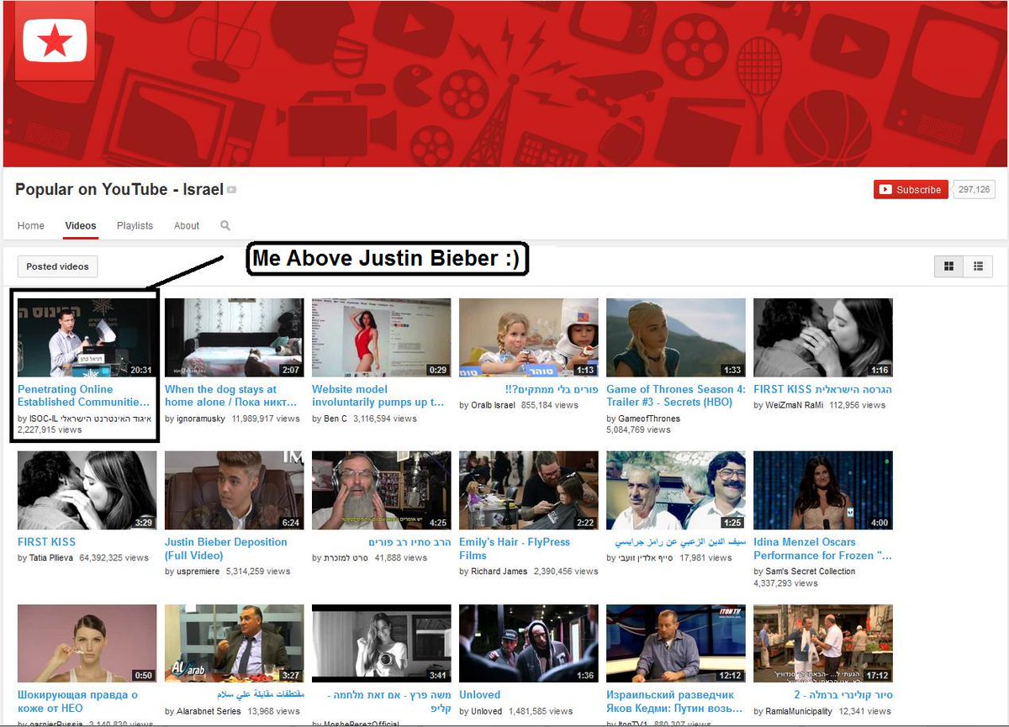
Task: Visit RamlaMunicipality uploader channel
Action: [x=800, y=712]
